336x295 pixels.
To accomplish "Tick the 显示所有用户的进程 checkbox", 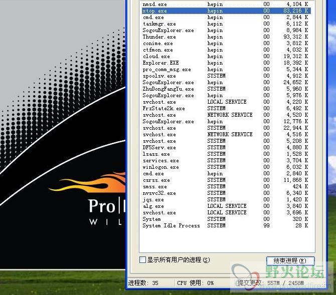I will click(x=142, y=260).
